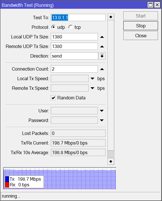Screen dimensions: 162x201
Task: Click the Test To address field
Action: point(78,18)
